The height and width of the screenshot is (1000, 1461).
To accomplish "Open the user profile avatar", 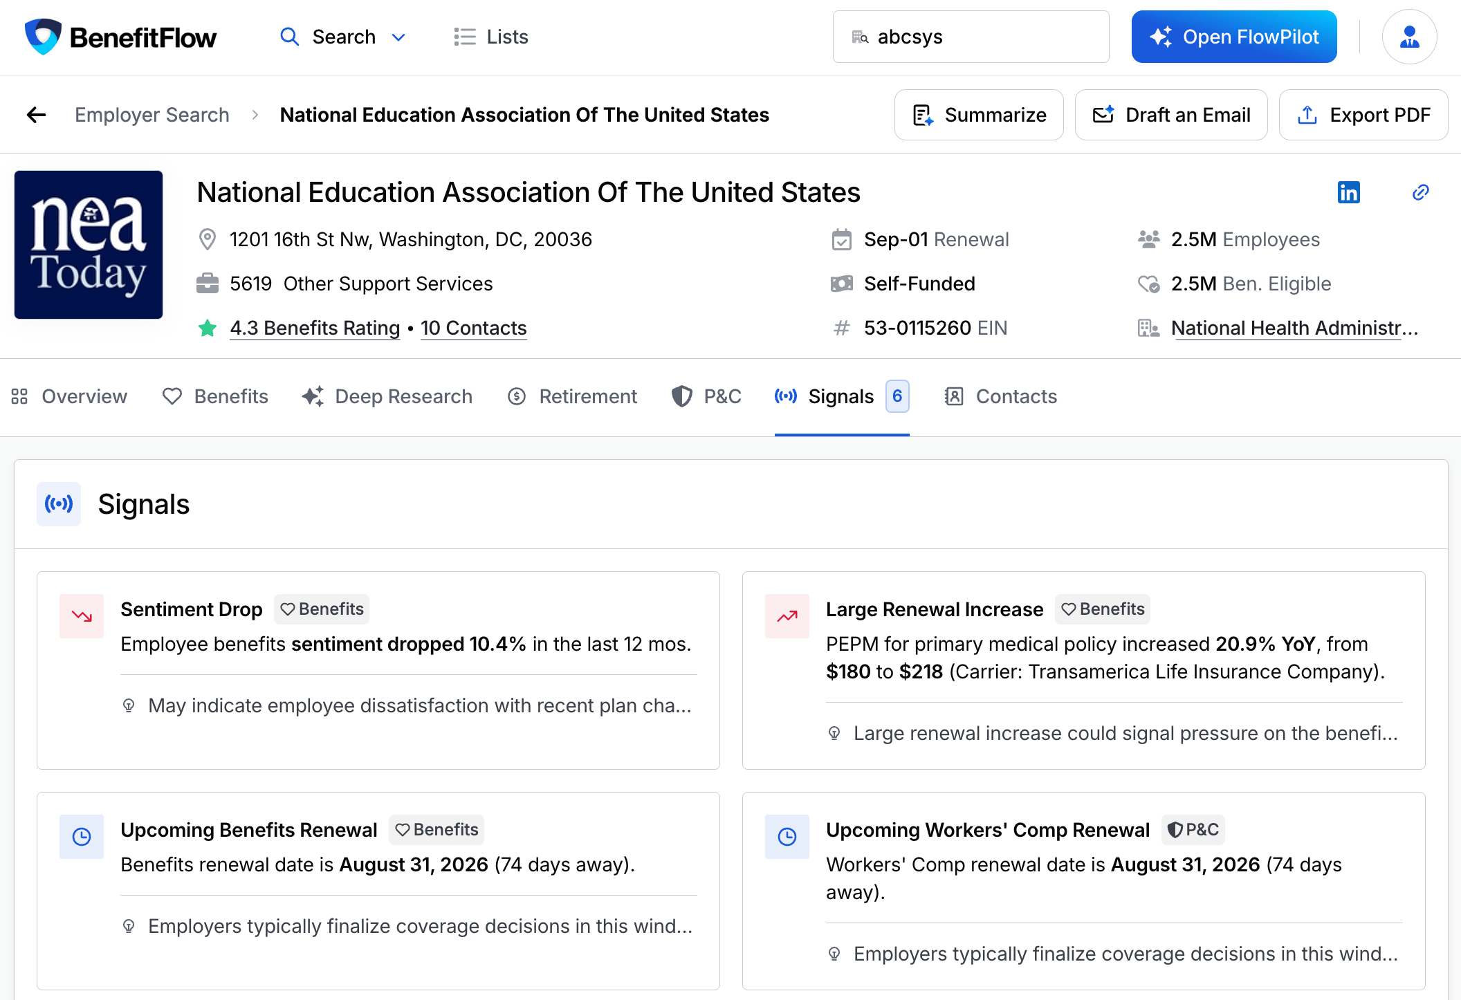I will coord(1409,37).
